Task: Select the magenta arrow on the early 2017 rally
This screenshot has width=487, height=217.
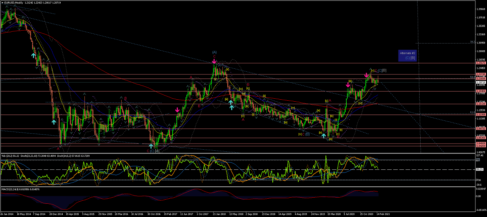Action: pyautogui.click(x=177, y=110)
